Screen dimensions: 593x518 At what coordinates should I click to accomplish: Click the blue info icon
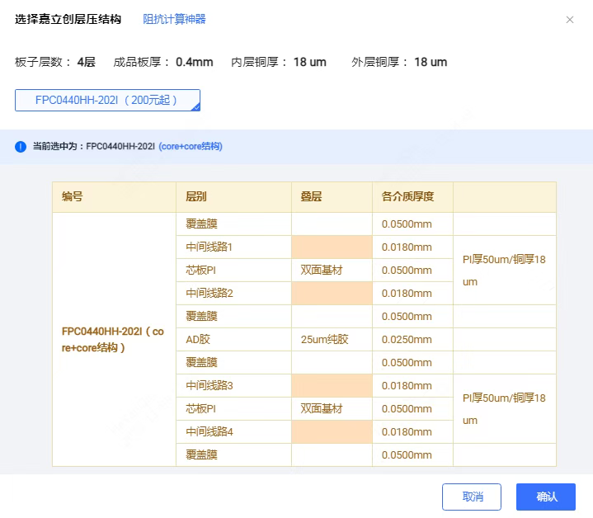tap(21, 147)
